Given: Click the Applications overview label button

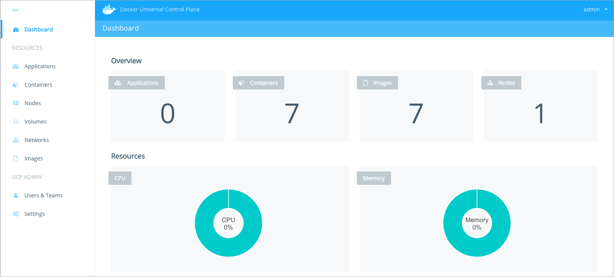Looking at the screenshot, I should [x=137, y=83].
